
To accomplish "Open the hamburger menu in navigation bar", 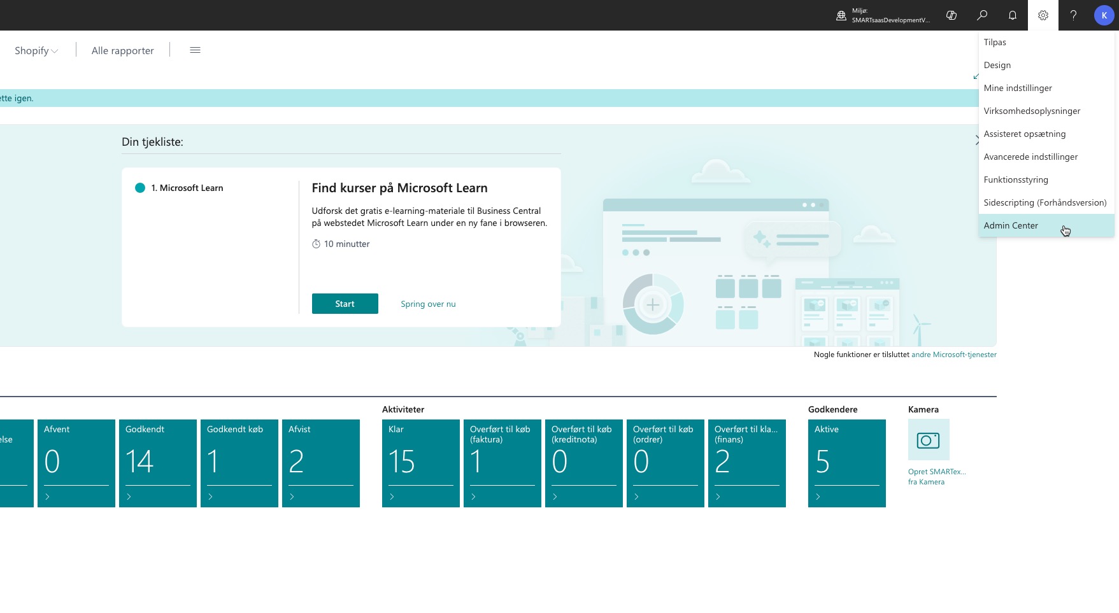I will [195, 50].
